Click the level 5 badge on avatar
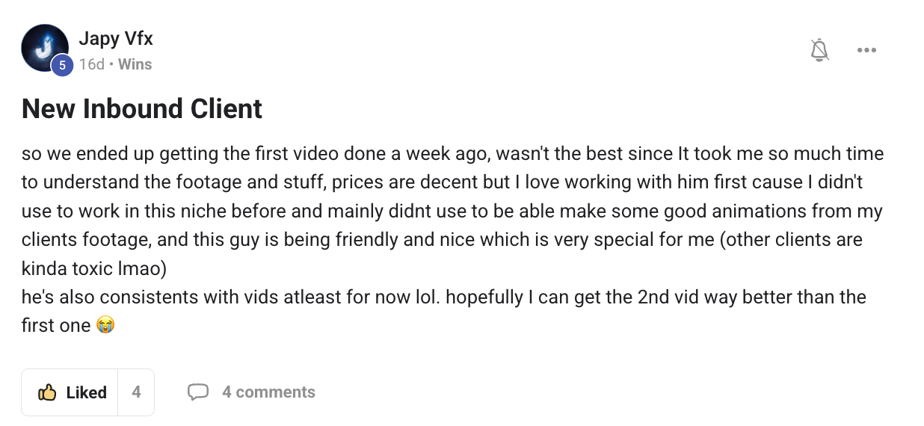The height and width of the screenshot is (426, 924). coord(61,66)
